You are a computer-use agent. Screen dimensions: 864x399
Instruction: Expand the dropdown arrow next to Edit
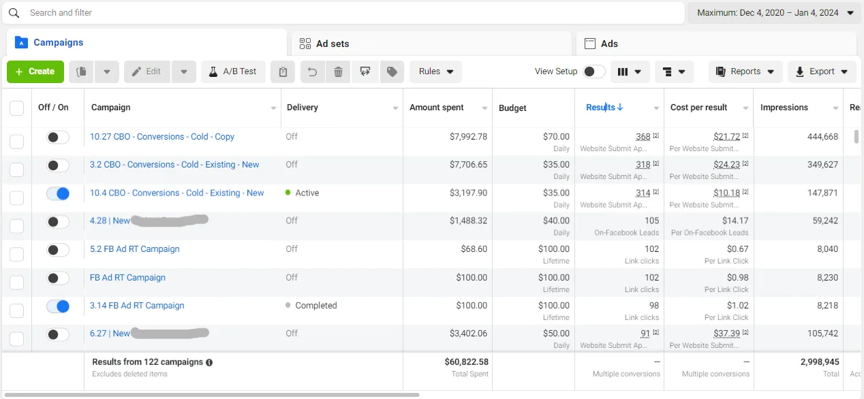(x=184, y=71)
